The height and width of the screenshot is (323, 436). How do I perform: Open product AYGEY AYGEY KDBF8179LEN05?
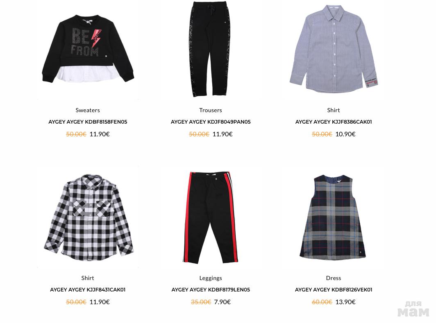tap(211, 289)
